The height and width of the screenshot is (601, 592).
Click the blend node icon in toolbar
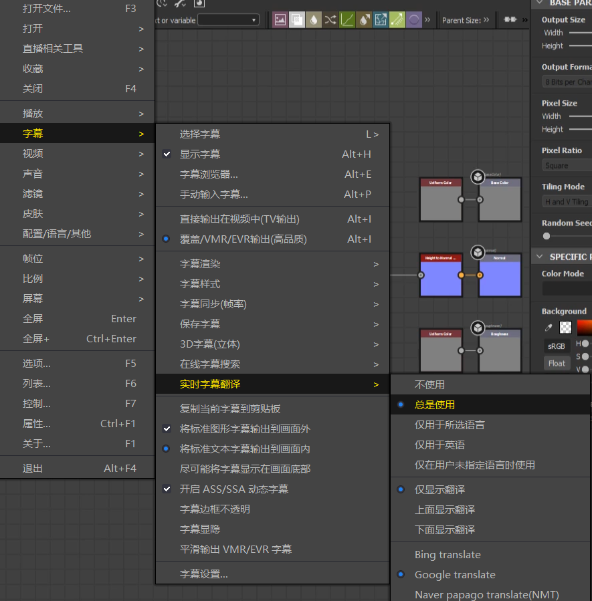tap(297, 20)
